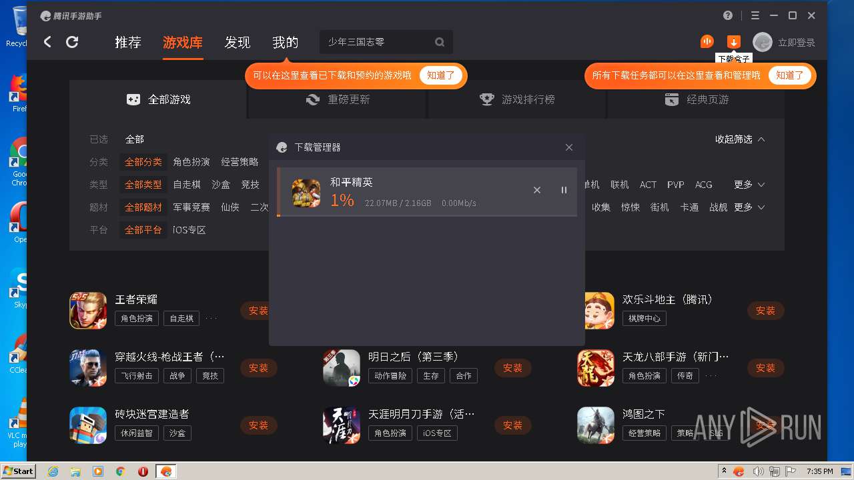Open the 穿越火线-枪战王者 game icon
The width and height of the screenshot is (854, 480).
pyautogui.click(x=88, y=368)
